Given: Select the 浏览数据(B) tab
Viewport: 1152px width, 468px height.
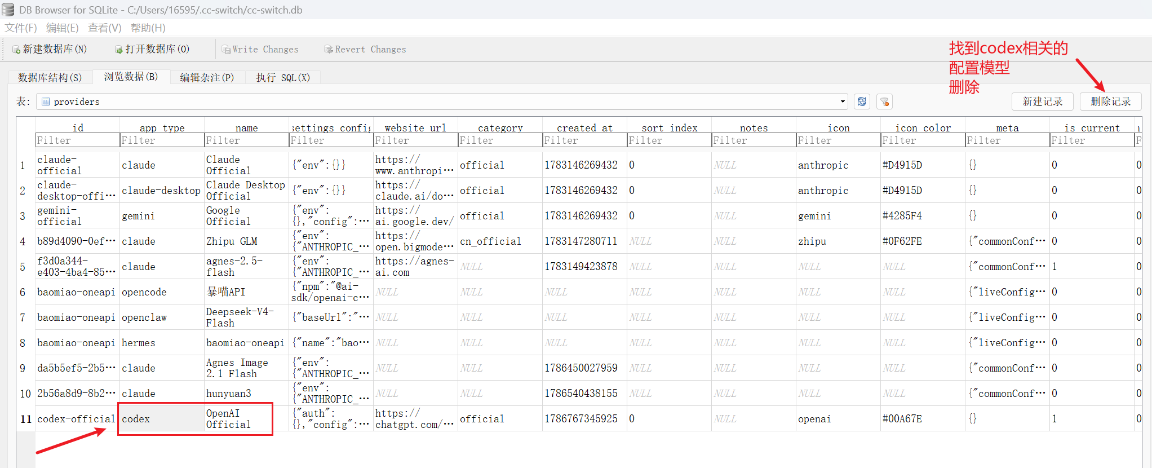Looking at the screenshot, I should 131,77.
